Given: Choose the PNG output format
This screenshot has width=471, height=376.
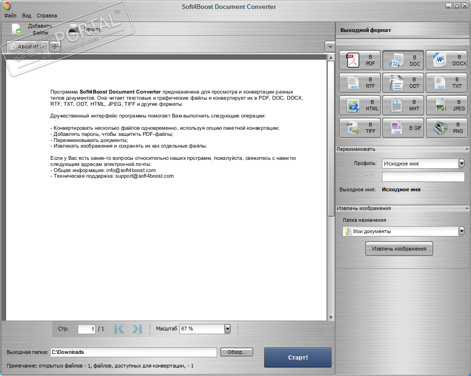Looking at the screenshot, I should click(447, 128).
